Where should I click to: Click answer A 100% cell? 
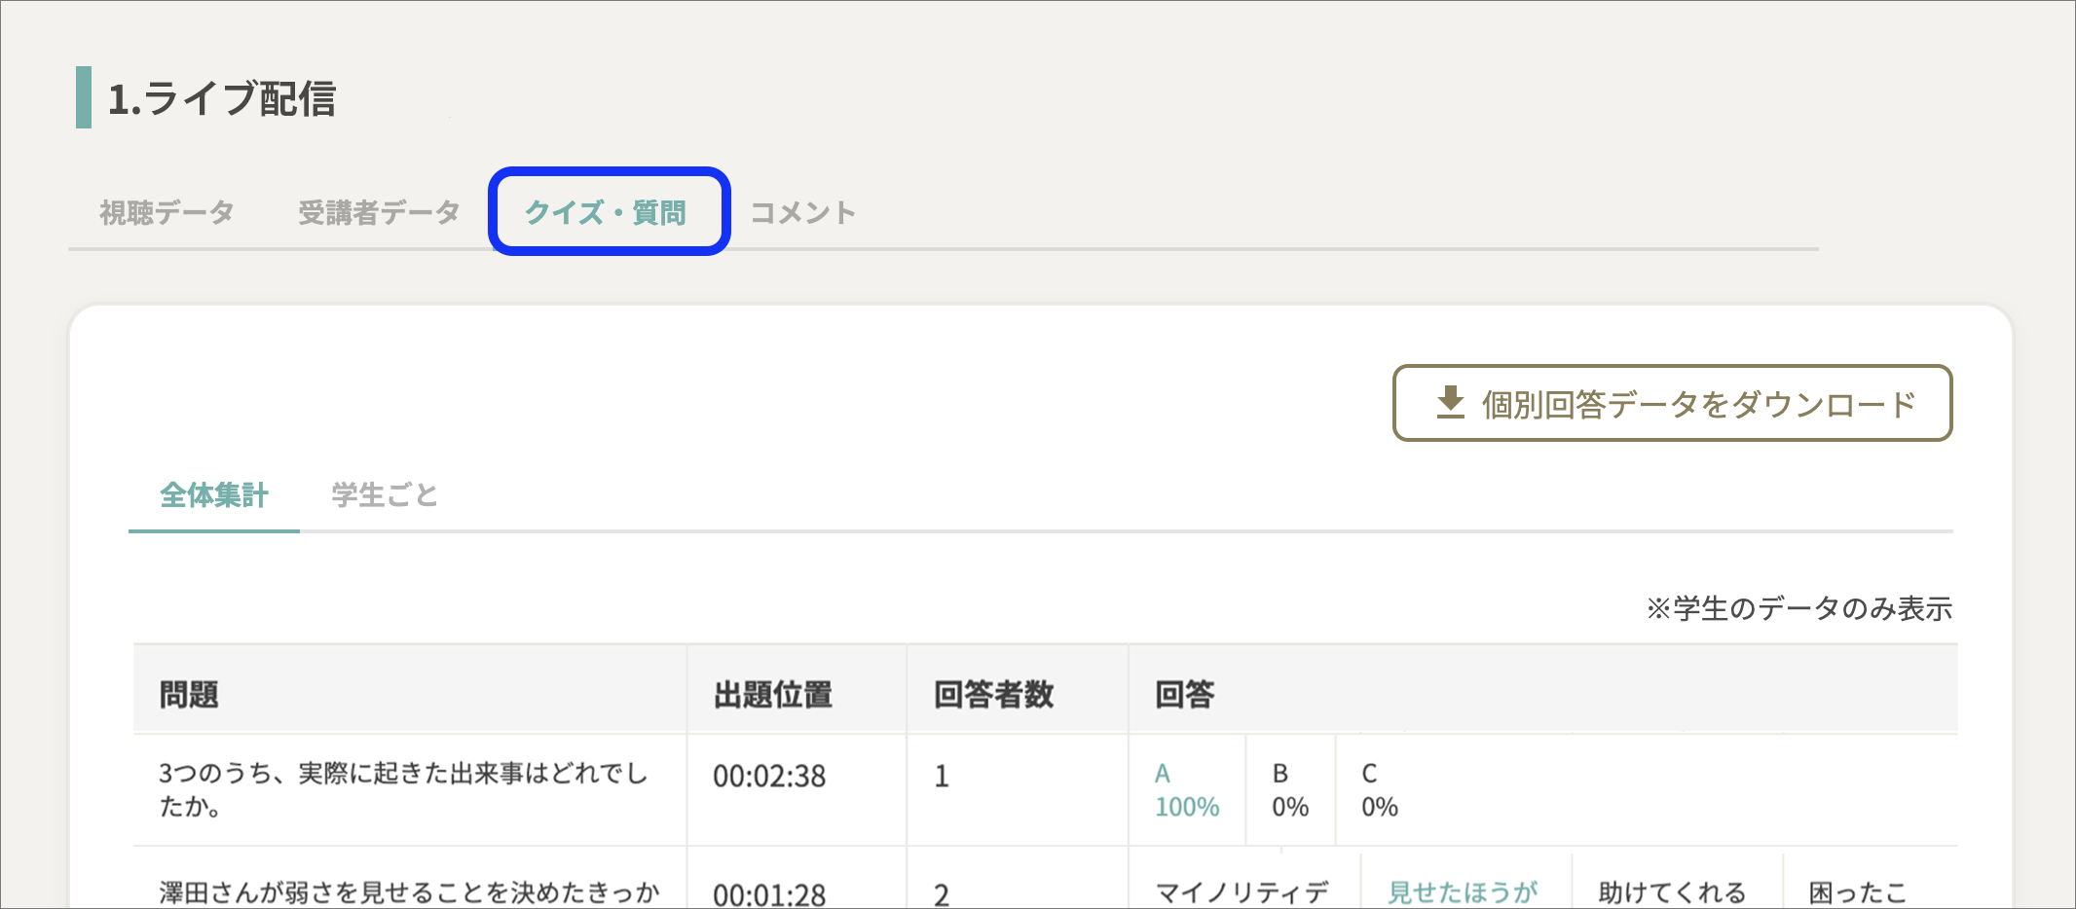tap(1187, 789)
